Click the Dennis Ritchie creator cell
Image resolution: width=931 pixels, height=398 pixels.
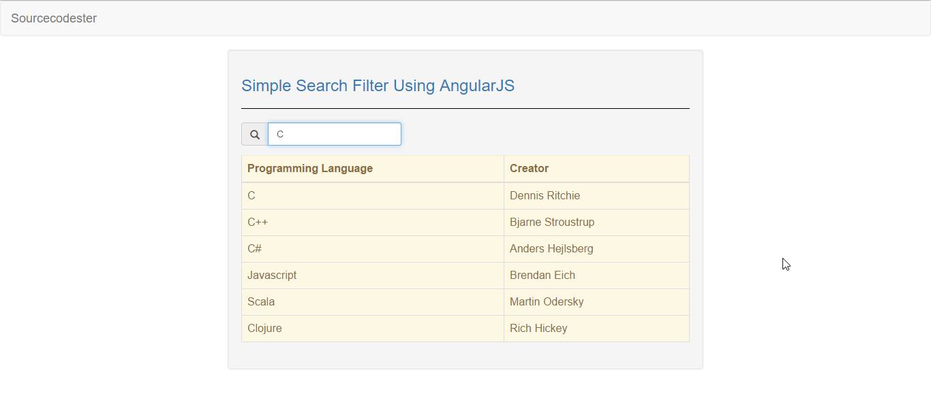point(596,196)
